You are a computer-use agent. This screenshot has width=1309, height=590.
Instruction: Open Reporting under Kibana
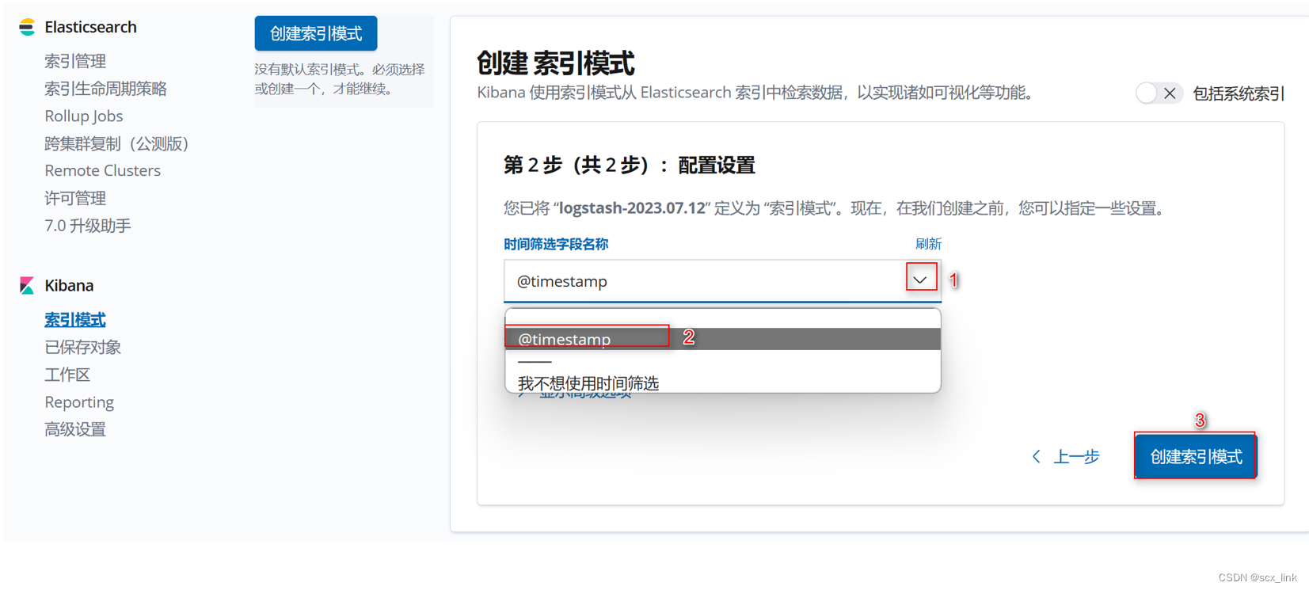point(79,402)
